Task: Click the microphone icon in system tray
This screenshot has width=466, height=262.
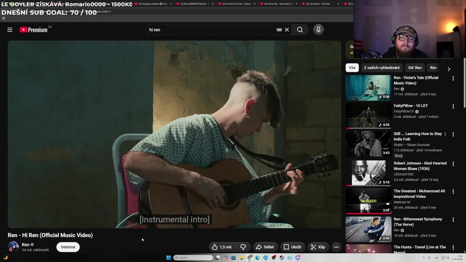Action: (x=429, y=258)
